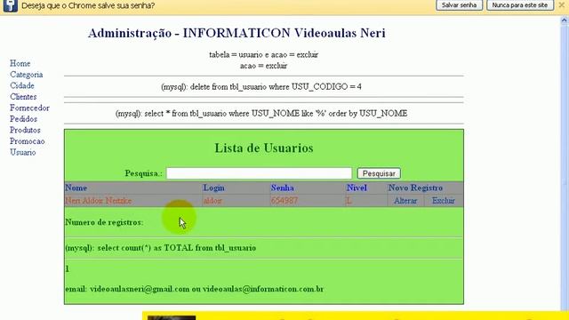
Task: Sort by the Senha column header
Action: click(283, 188)
